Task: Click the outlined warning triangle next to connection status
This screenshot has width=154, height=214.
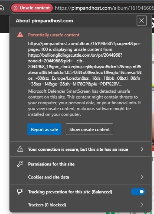Action: point(20,149)
